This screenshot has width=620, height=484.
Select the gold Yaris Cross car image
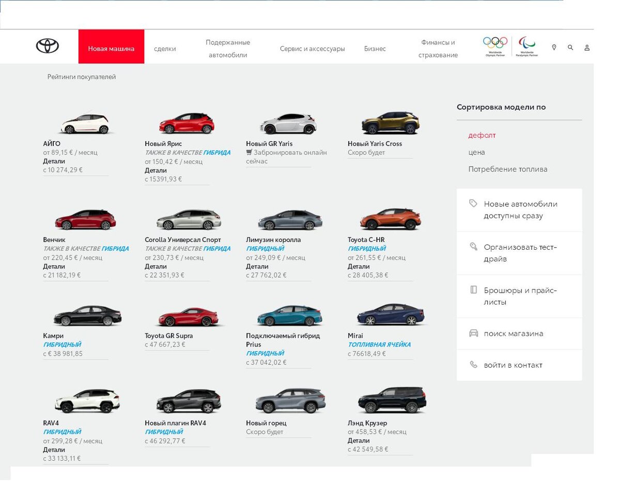[390, 123]
